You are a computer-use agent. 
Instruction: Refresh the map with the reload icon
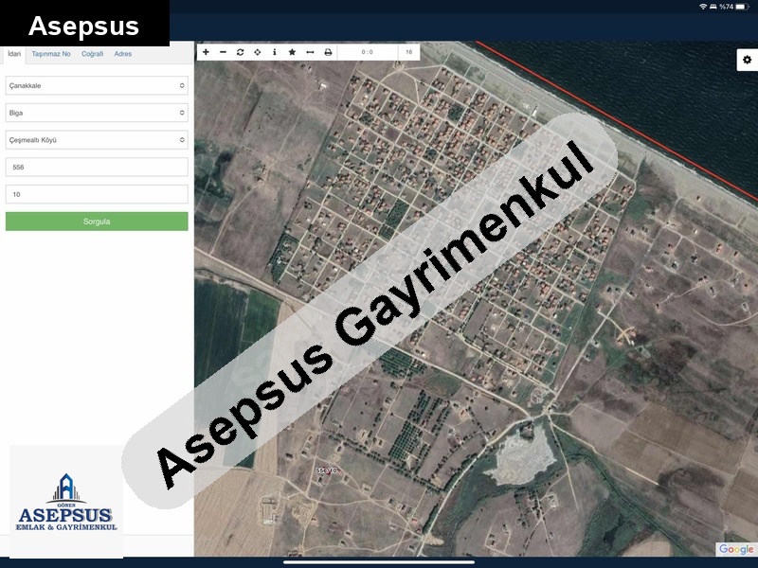click(241, 52)
